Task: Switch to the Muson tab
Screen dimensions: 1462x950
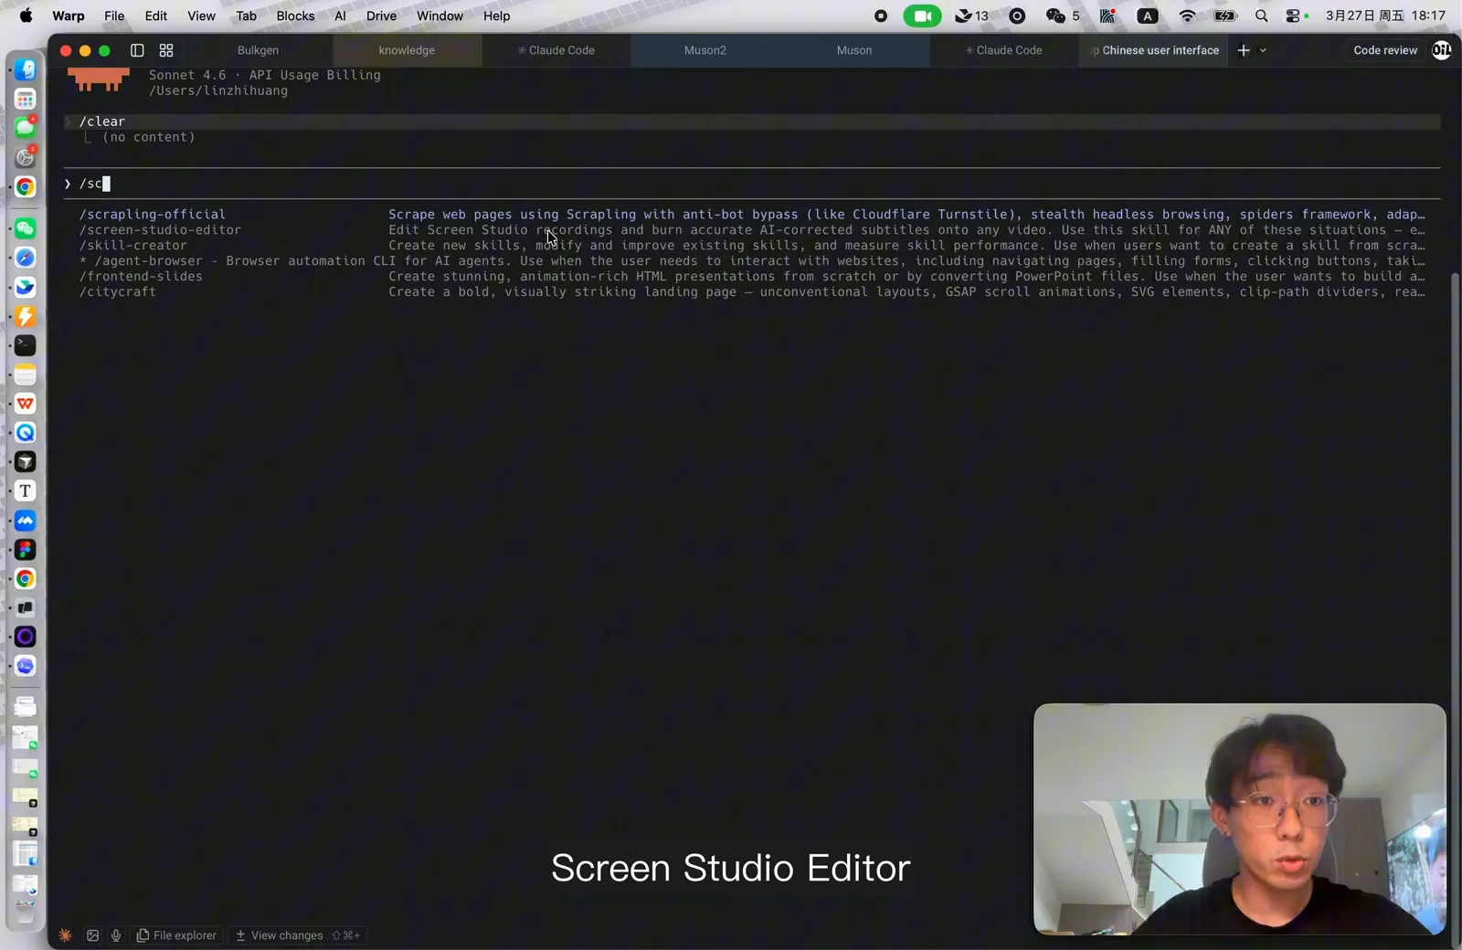Action: tap(854, 50)
